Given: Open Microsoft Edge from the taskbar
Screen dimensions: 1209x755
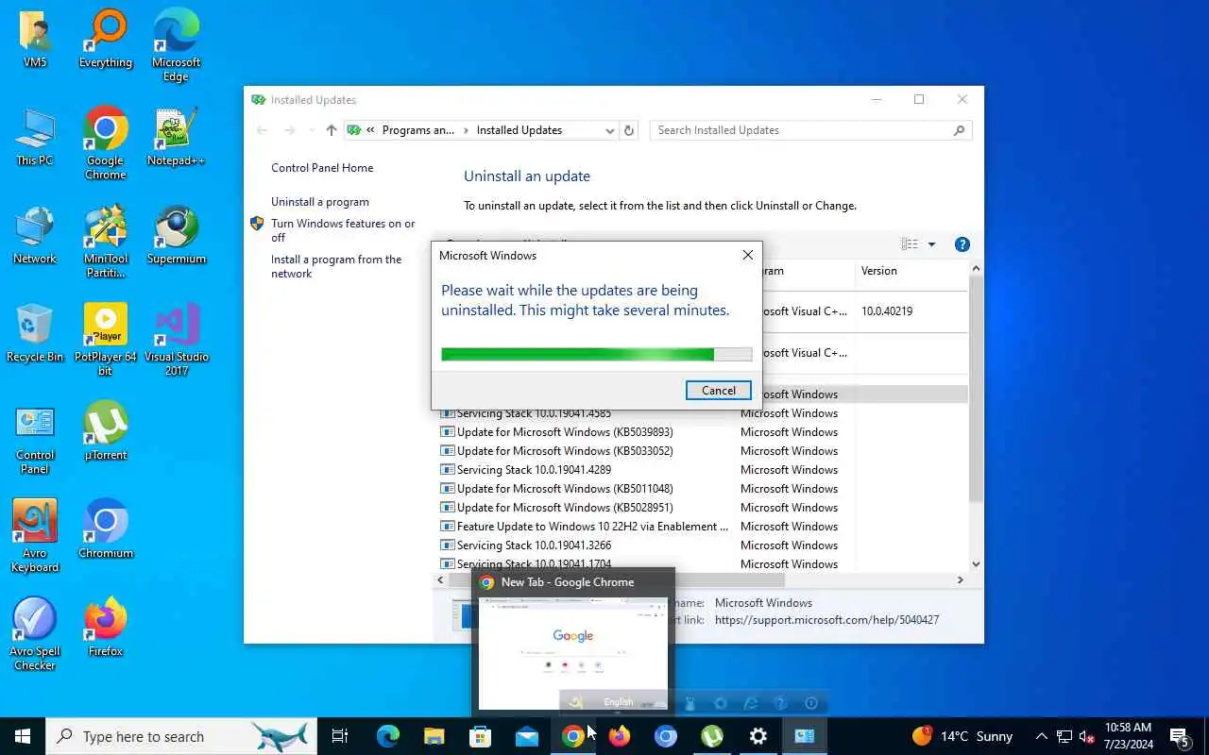Looking at the screenshot, I should coord(388,736).
